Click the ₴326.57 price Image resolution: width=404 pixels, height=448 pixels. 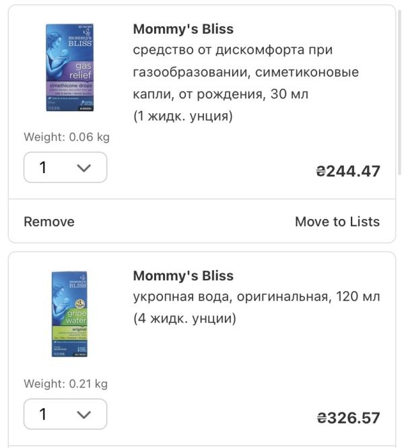[348, 418]
